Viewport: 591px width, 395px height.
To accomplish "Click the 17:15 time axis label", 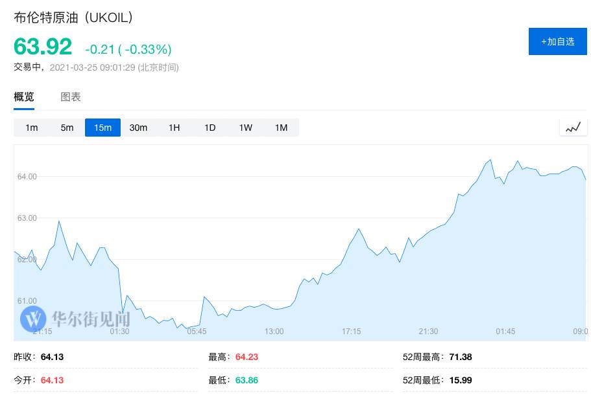I will pos(351,331).
